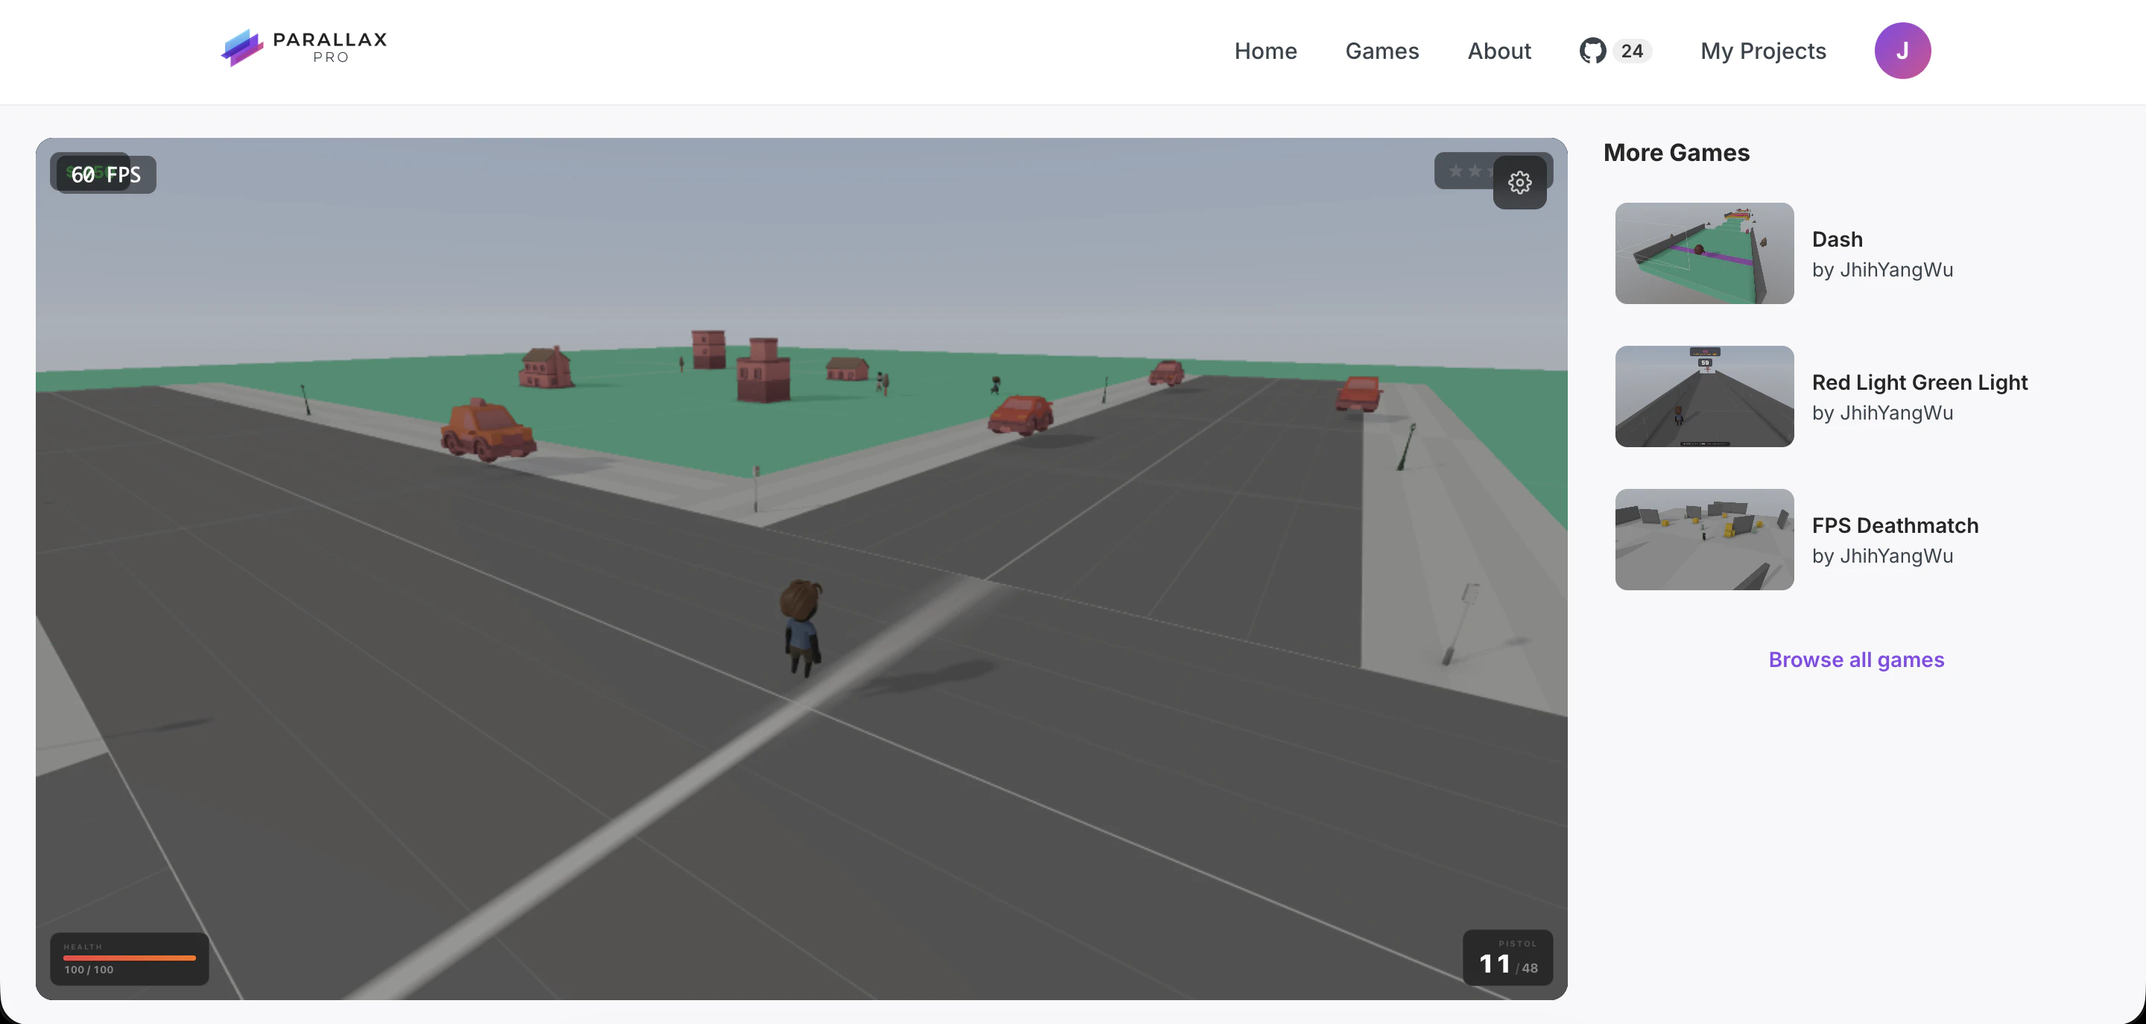Image resolution: width=2146 pixels, height=1024 pixels.
Task: Open the Dash game thumbnail
Action: pos(1703,253)
